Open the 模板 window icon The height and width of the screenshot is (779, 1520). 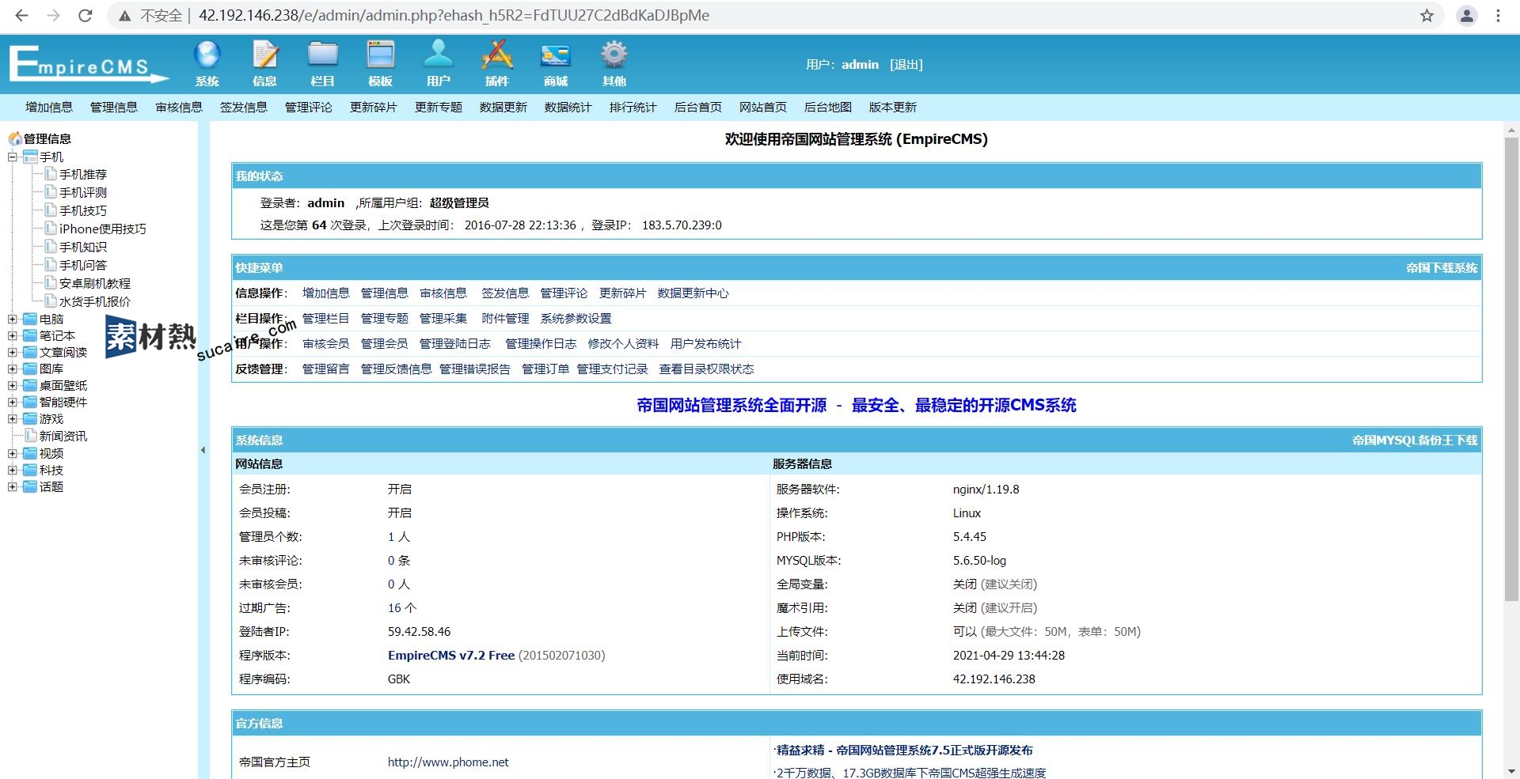tap(381, 55)
